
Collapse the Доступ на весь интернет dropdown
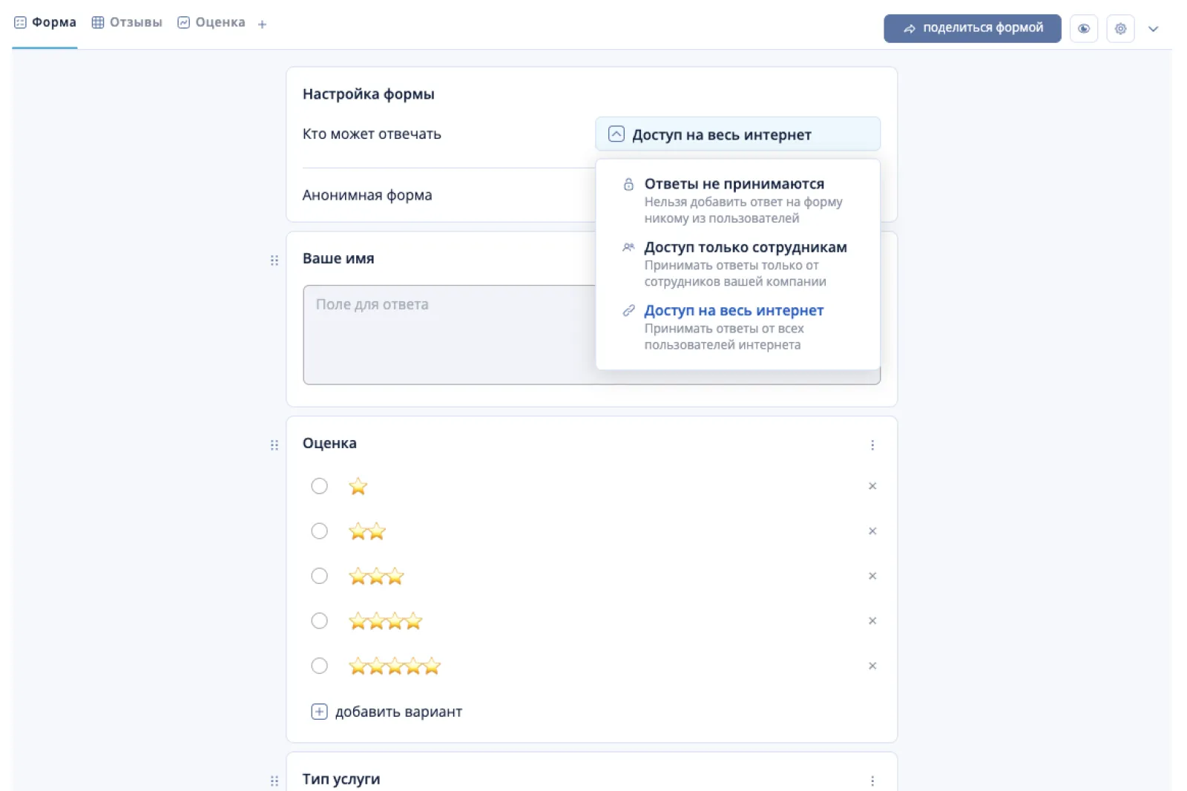tap(737, 134)
